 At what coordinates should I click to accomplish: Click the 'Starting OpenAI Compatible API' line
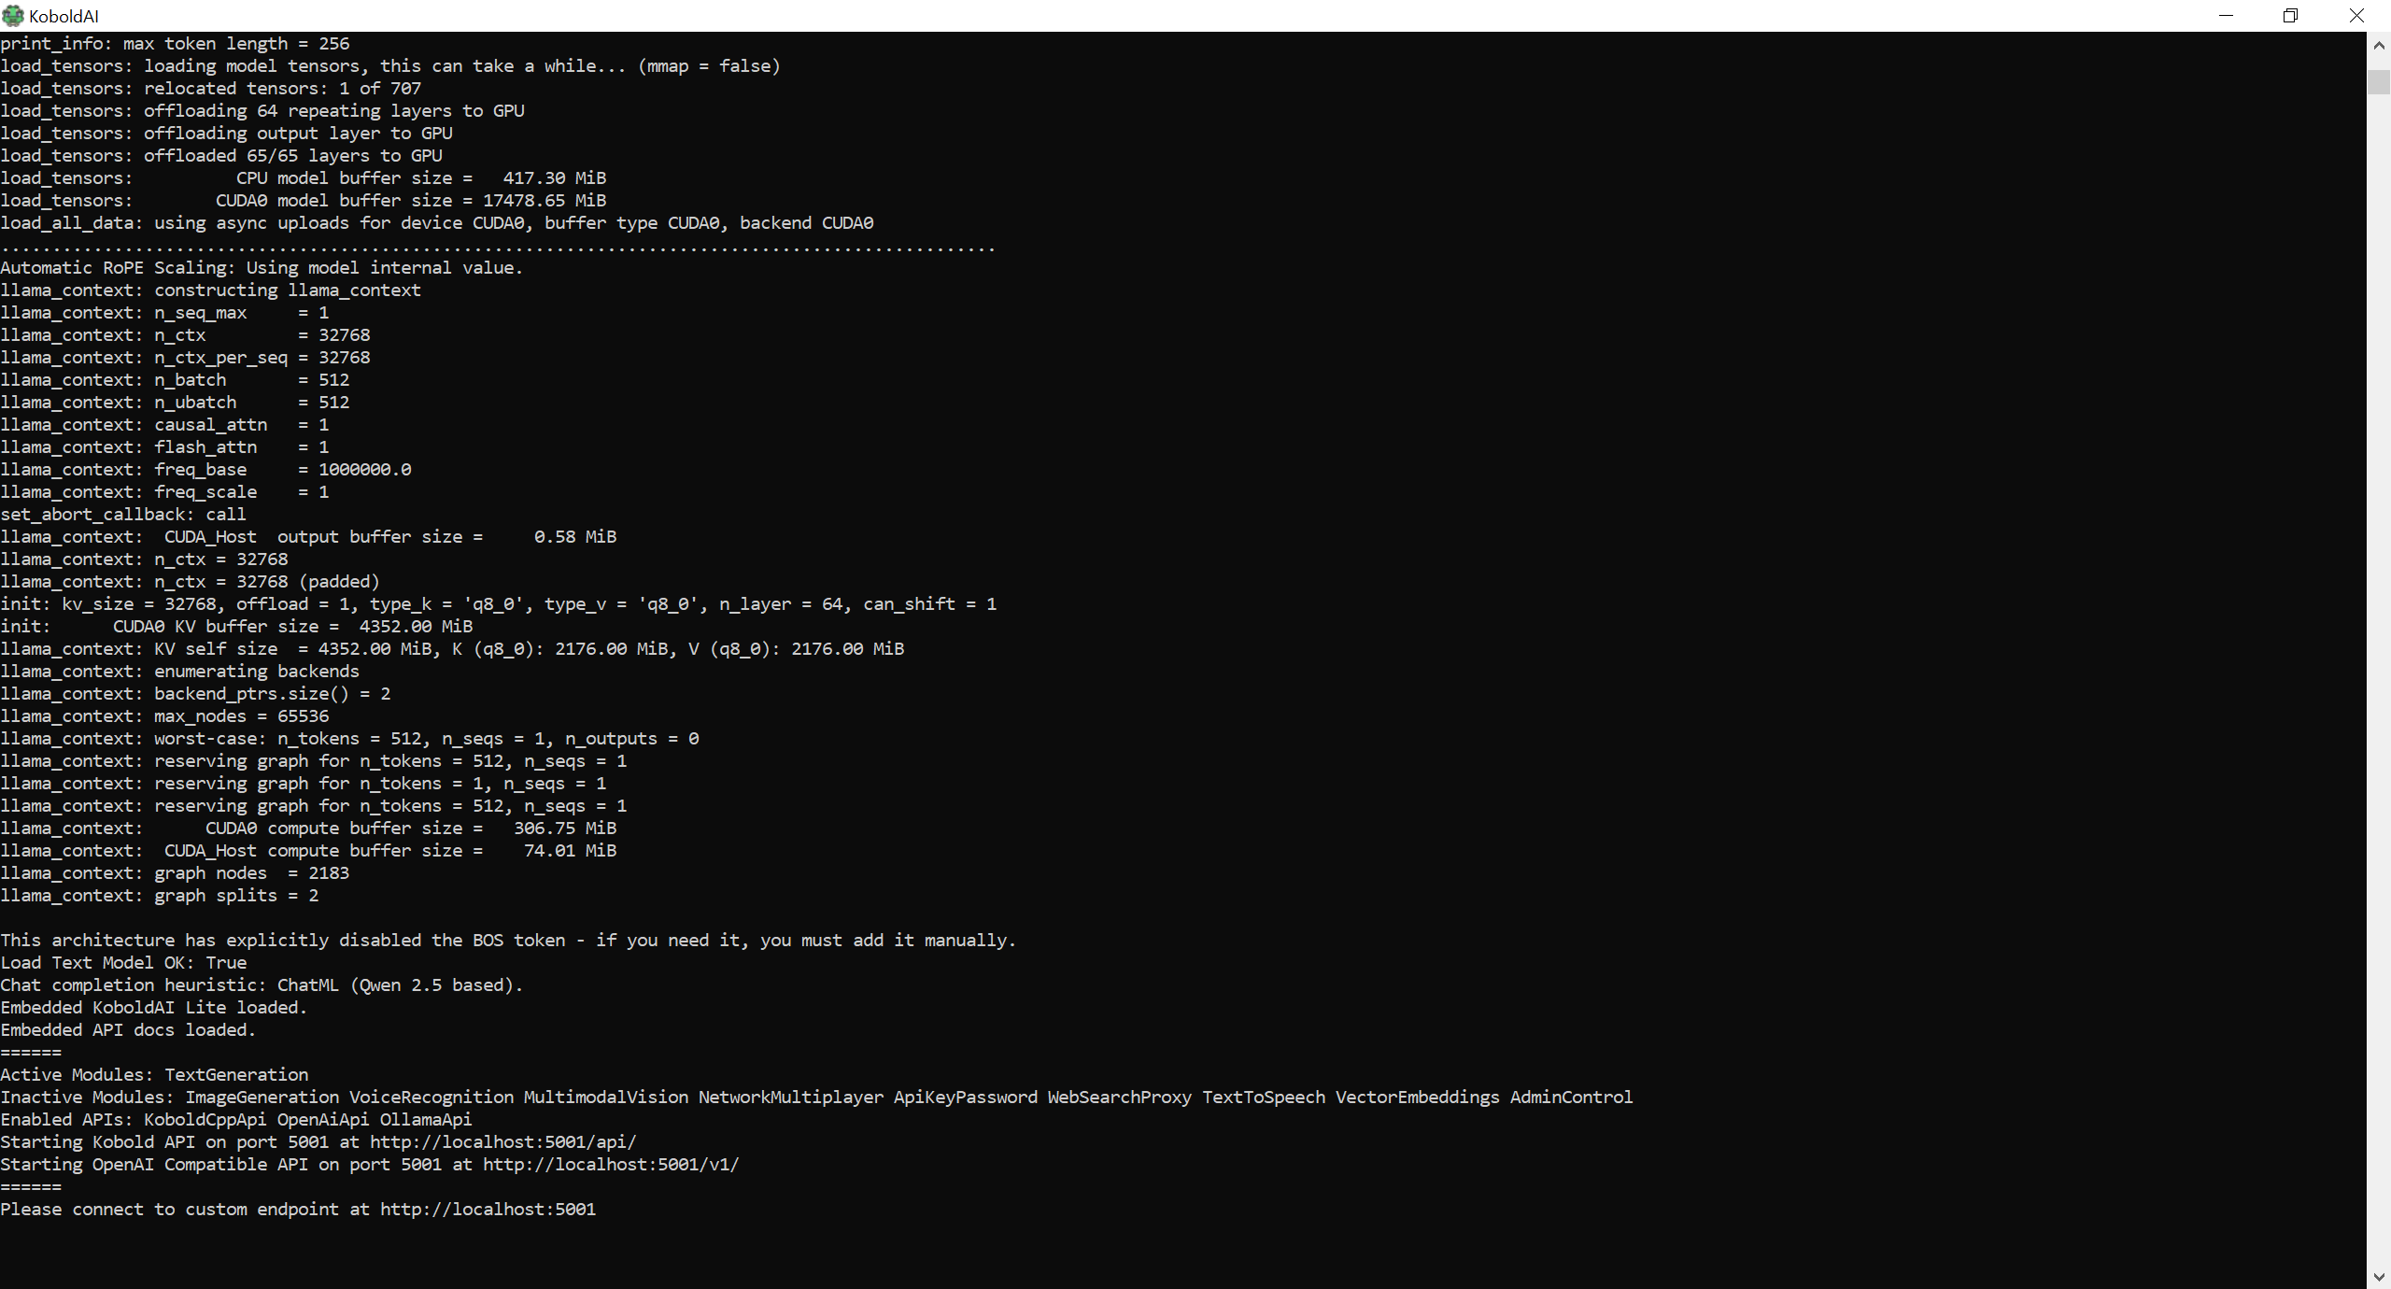tap(370, 1165)
